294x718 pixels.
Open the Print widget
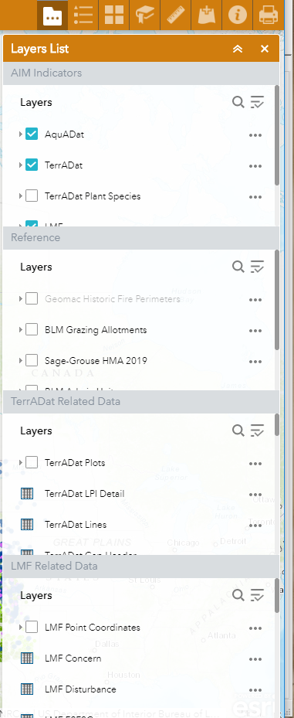pos(268,15)
